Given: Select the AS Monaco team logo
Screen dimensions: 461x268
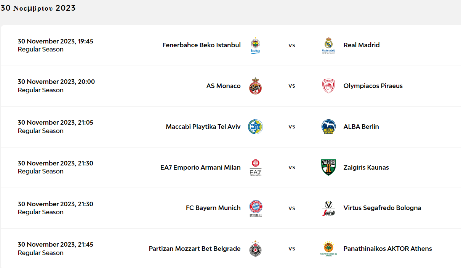Looking at the screenshot, I should click(x=255, y=86).
